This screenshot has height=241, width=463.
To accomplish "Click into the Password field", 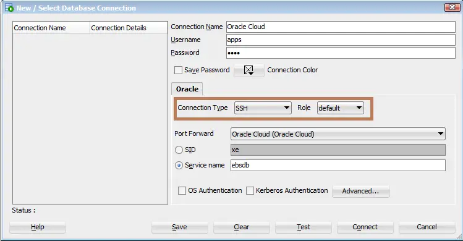I will click(341, 53).
